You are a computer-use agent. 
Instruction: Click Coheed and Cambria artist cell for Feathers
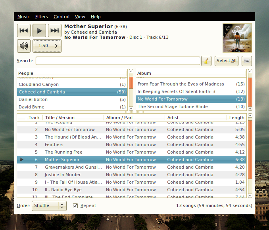pyautogui.click(x=190, y=144)
